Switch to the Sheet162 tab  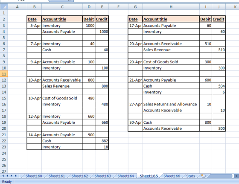(80, 176)
